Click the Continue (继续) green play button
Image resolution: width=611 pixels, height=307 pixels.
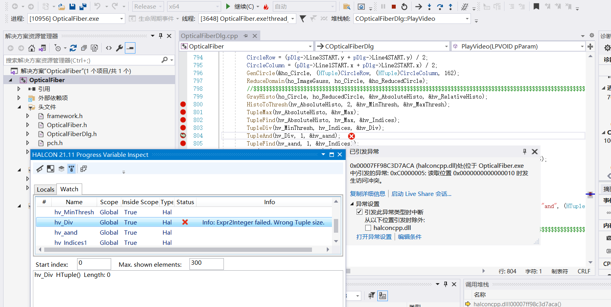229,7
